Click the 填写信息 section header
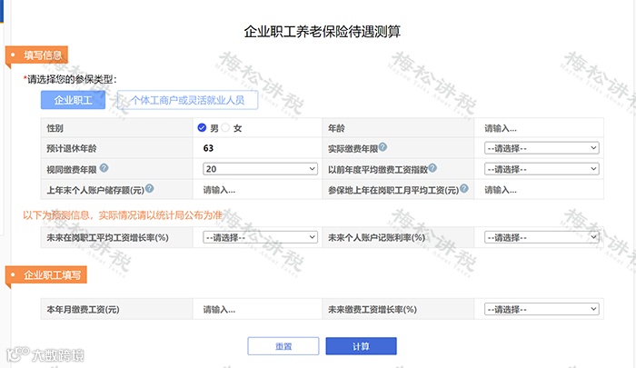The width and height of the screenshot is (636, 368). (37, 55)
